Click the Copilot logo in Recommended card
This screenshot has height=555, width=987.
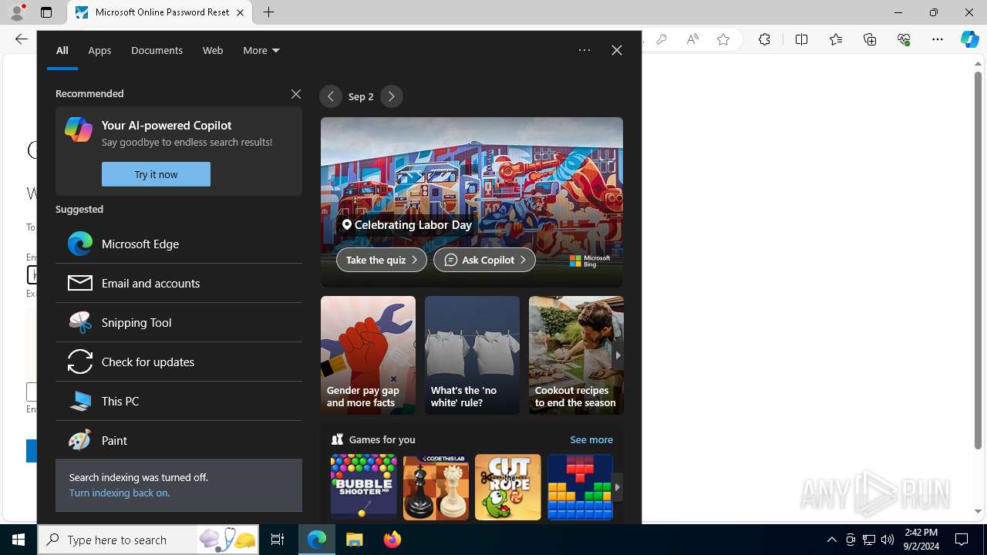point(79,129)
